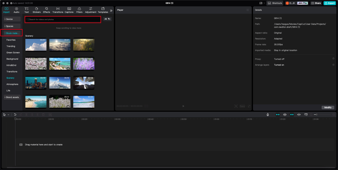
Task: Click the Modify button in Details
Action: tap(328, 107)
